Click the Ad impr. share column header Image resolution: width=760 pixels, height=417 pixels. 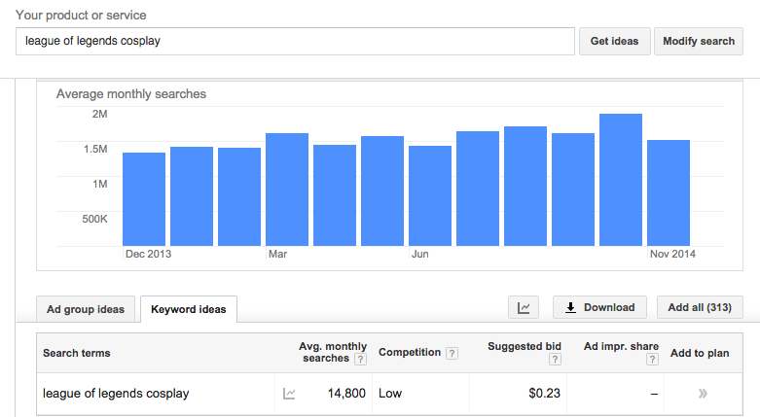pyautogui.click(x=621, y=346)
